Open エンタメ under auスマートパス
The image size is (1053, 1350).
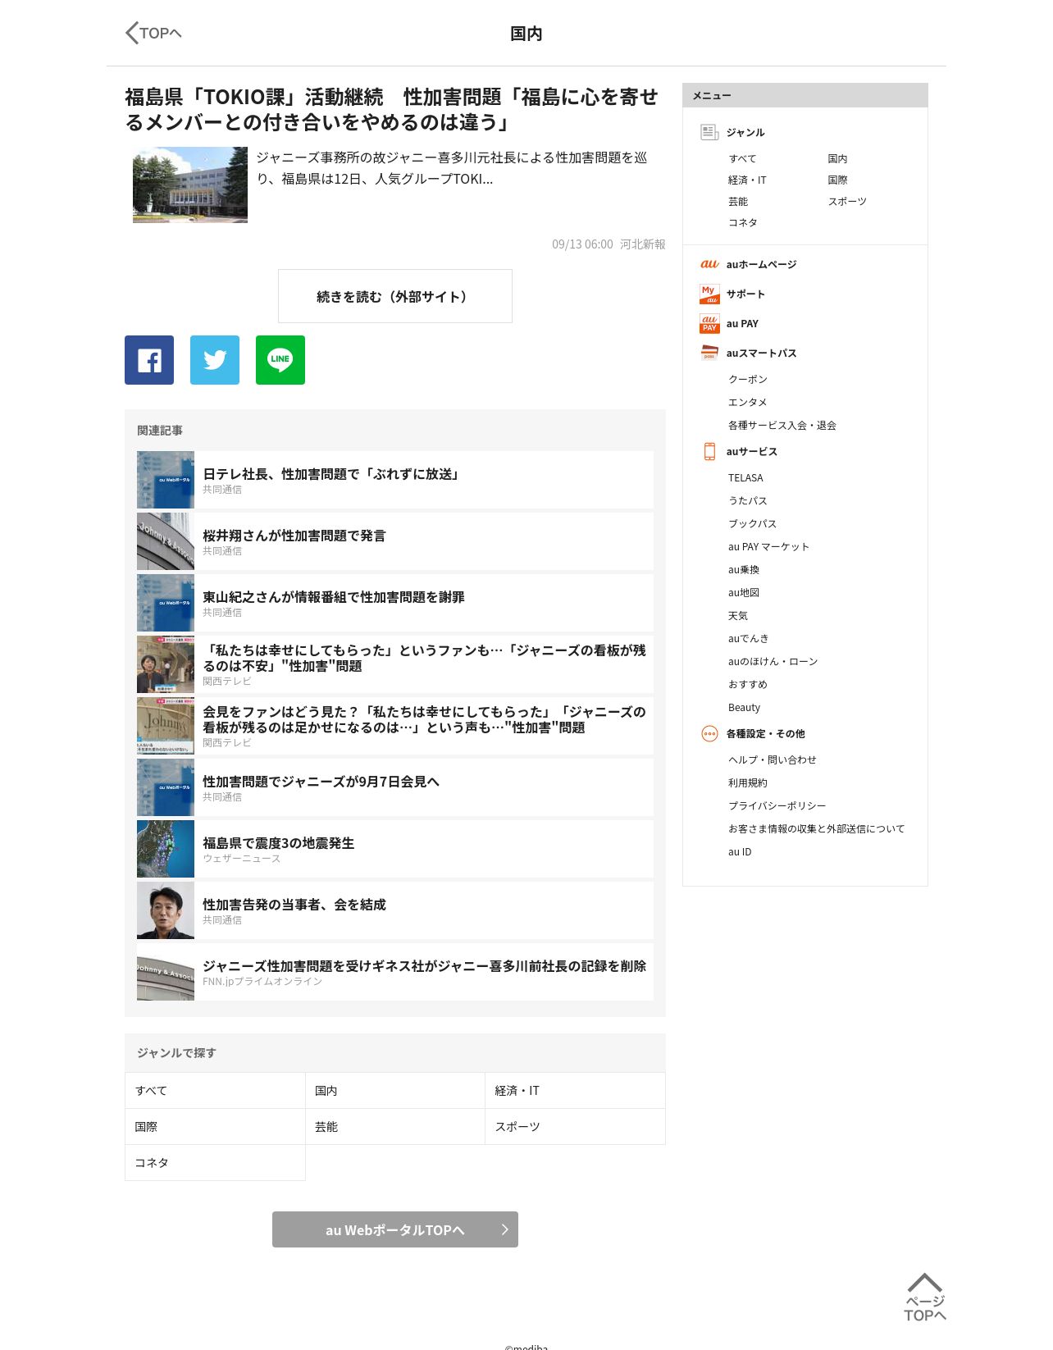pyautogui.click(x=748, y=402)
